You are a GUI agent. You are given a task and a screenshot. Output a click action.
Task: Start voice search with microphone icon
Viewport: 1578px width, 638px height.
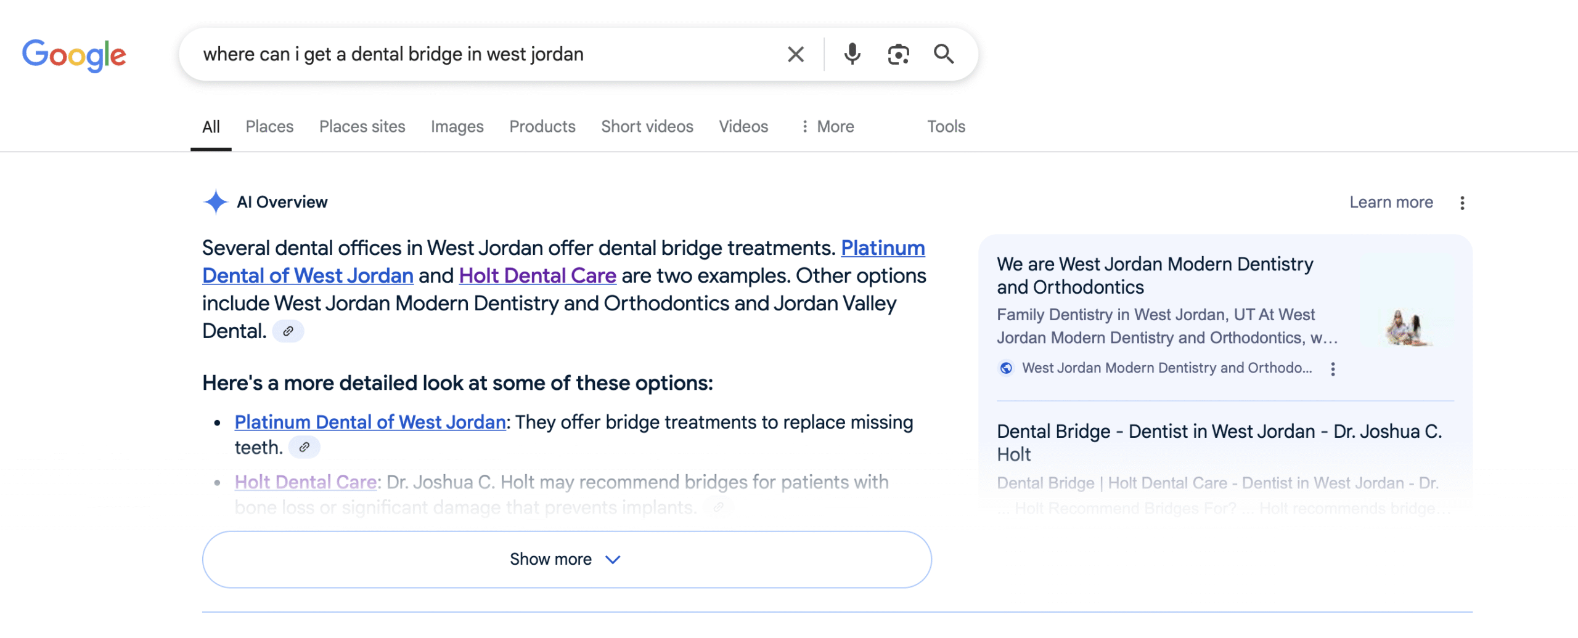click(x=852, y=55)
